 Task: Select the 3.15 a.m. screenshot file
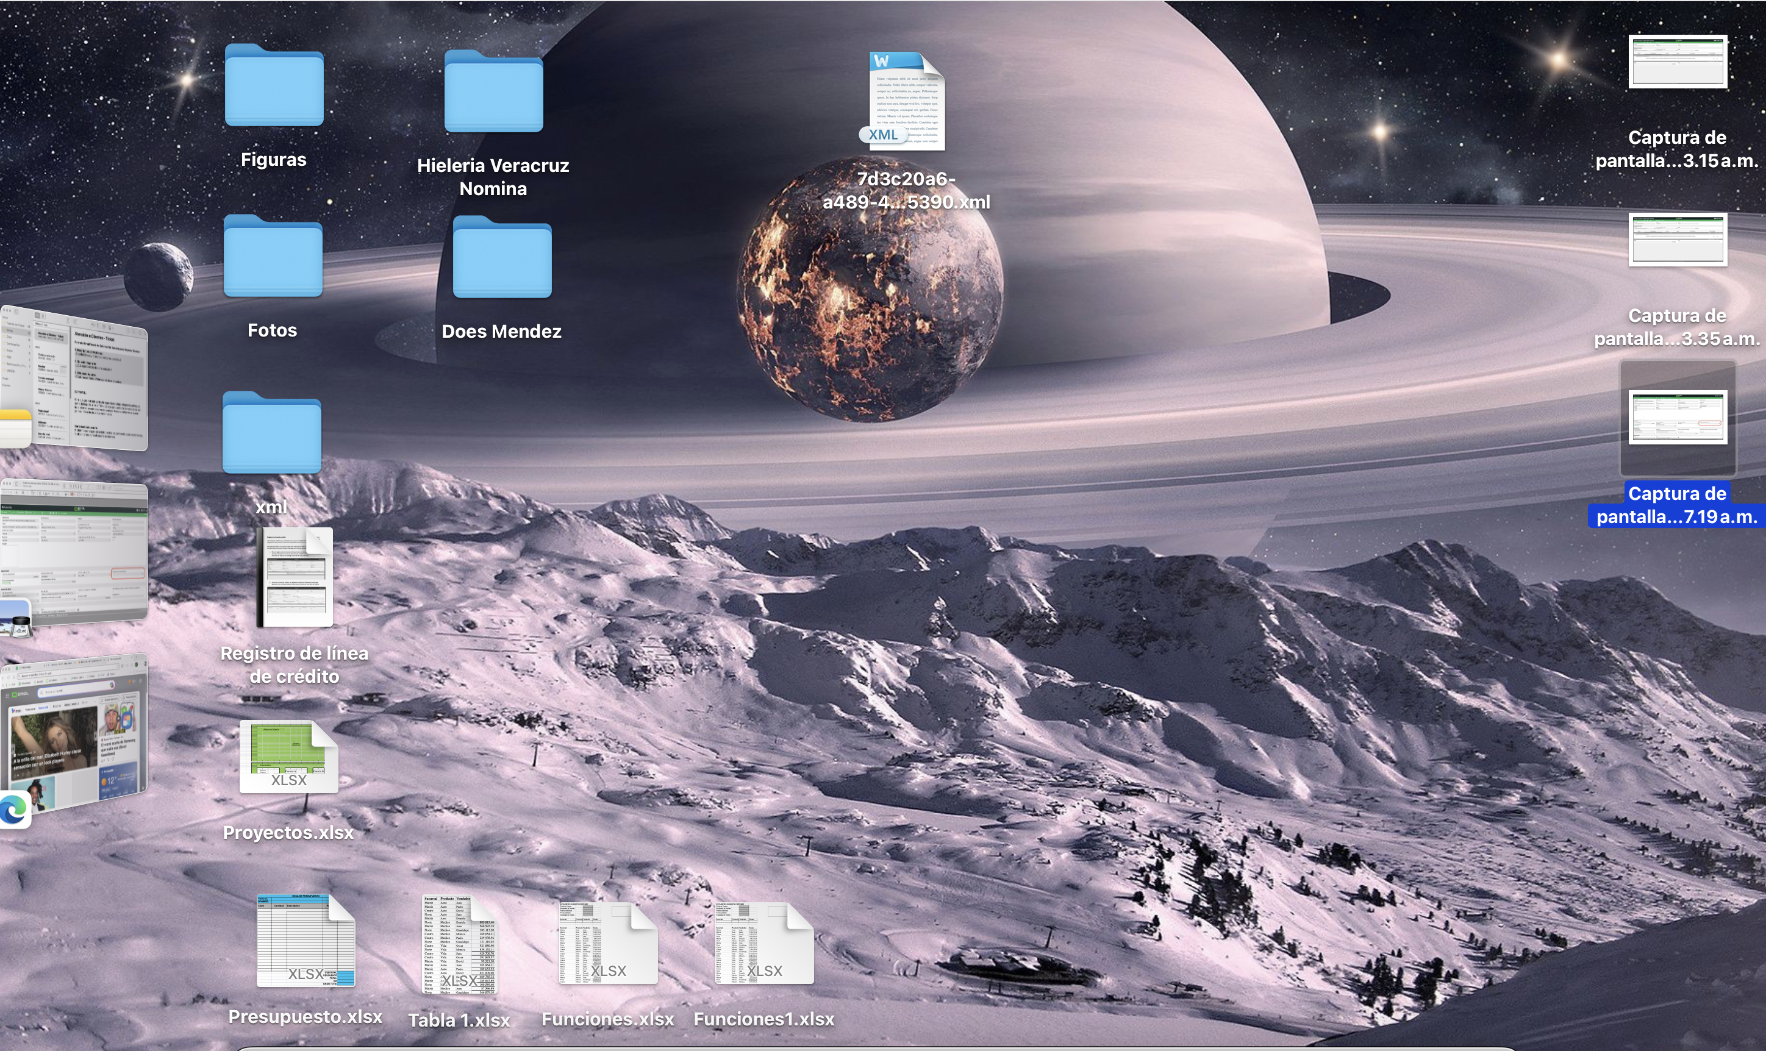point(1677,62)
